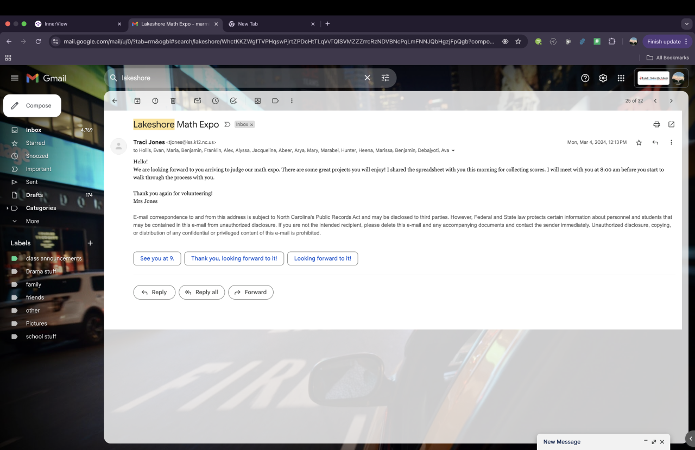Star the message from Traci Jones

pos(639,142)
